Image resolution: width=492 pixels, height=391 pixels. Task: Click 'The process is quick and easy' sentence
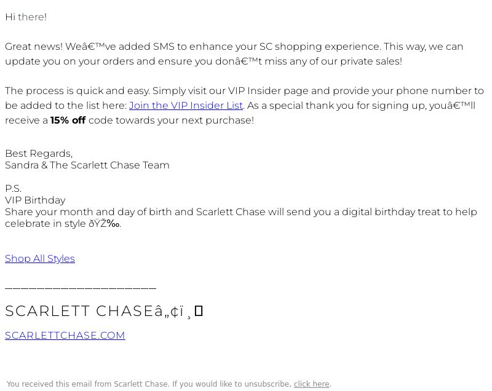click(77, 91)
